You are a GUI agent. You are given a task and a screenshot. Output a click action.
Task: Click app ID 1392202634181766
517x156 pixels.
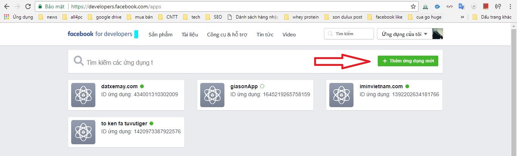coord(416,94)
